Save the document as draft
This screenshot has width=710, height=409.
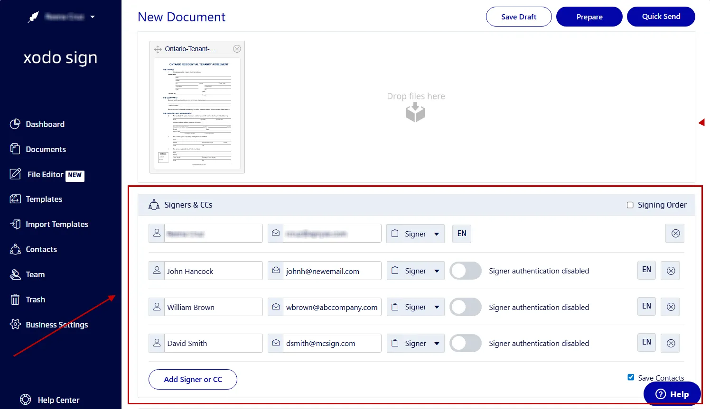click(519, 17)
